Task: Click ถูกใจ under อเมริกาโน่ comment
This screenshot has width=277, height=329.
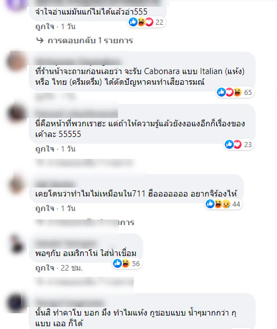Action: click(x=44, y=268)
